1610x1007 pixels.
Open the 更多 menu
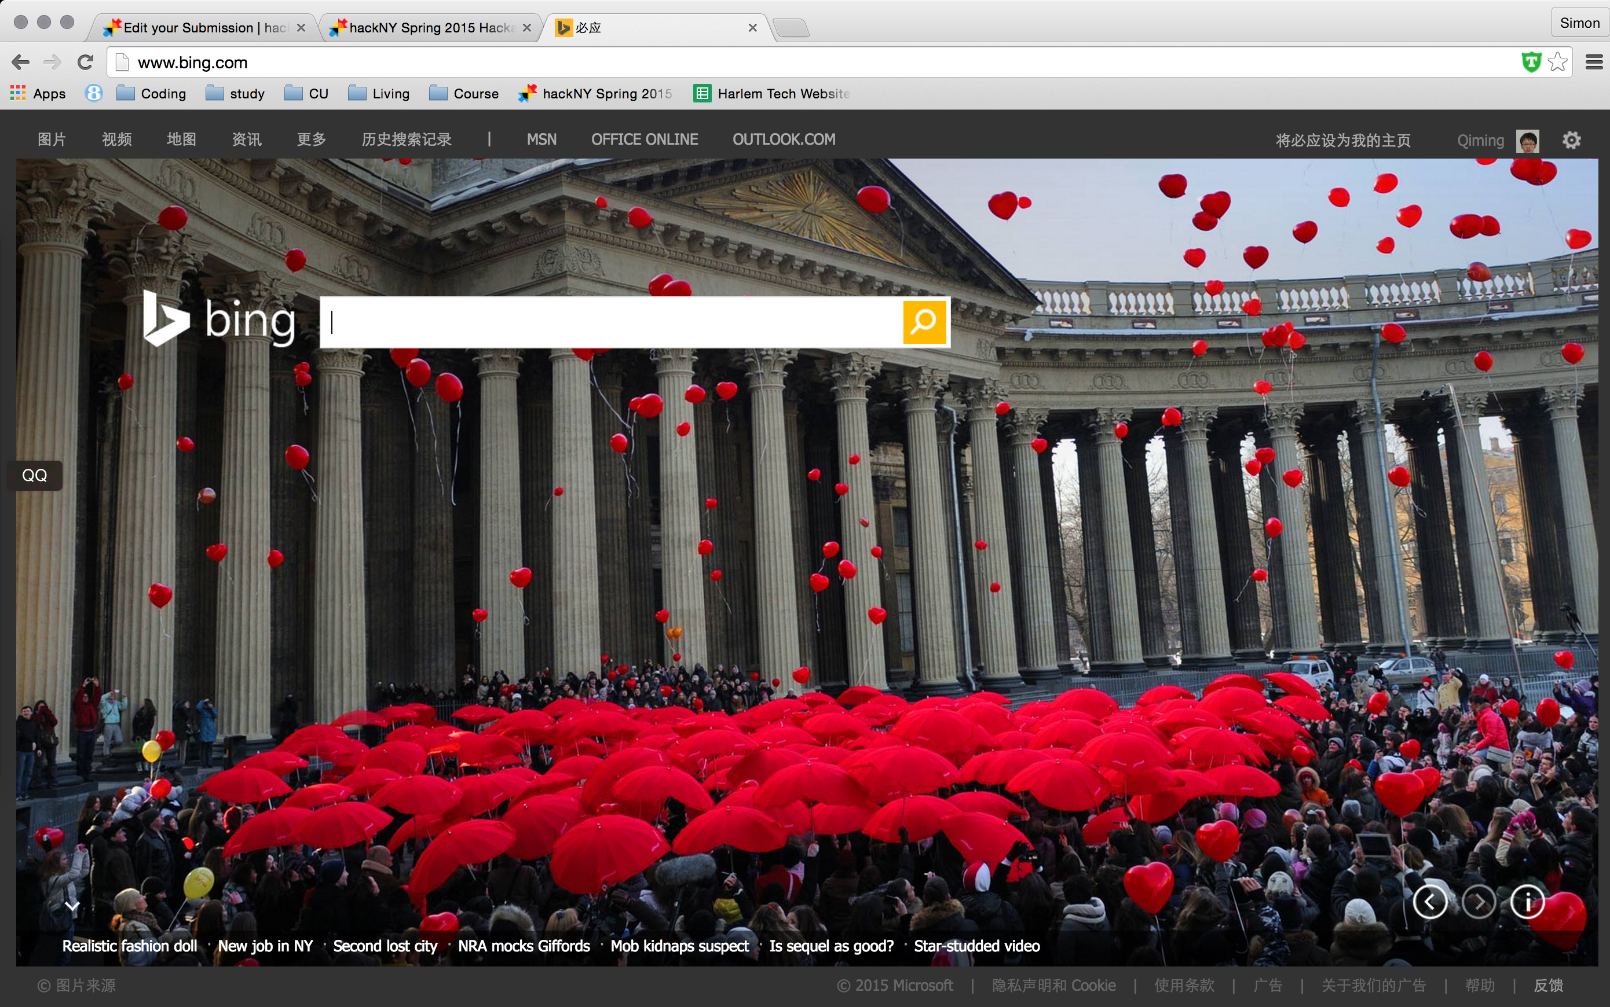(311, 139)
